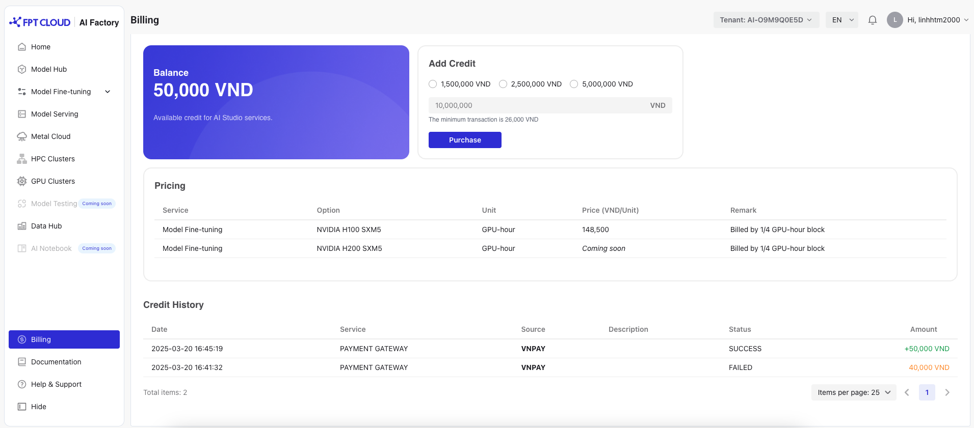This screenshot has width=974, height=428.
Task: Expand Model Fine-tuning submenu chevron
Action: [108, 92]
